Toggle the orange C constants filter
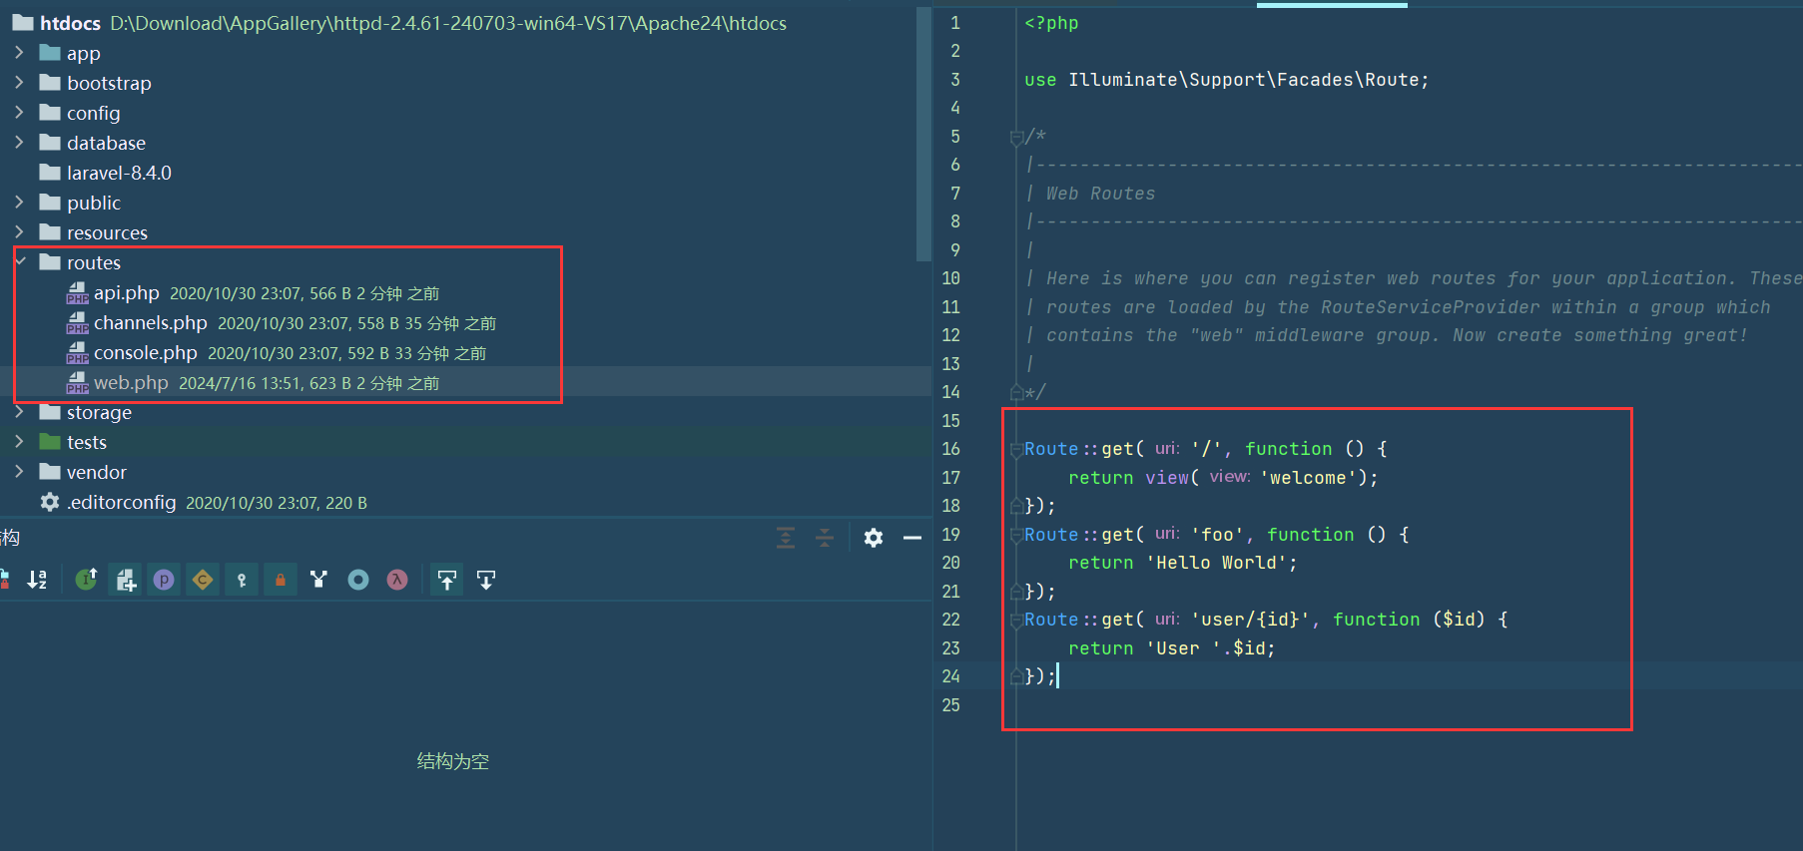Viewport: 1803px width, 851px height. click(x=203, y=580)
